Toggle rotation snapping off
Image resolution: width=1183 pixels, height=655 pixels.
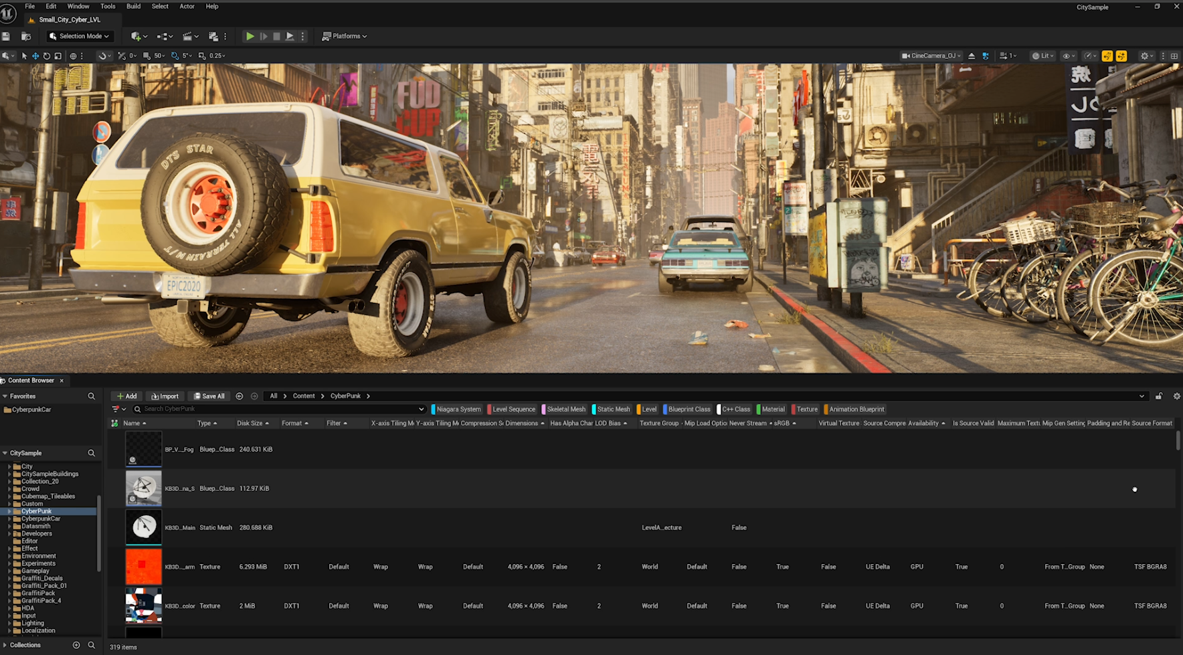point(174,56)
